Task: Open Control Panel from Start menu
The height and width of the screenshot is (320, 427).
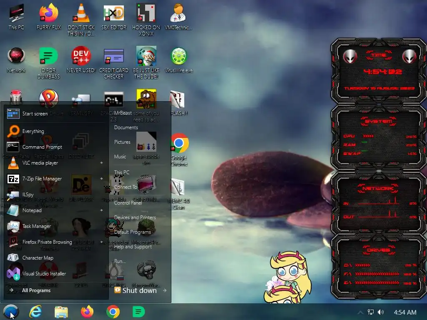Action: pos(128,203)
